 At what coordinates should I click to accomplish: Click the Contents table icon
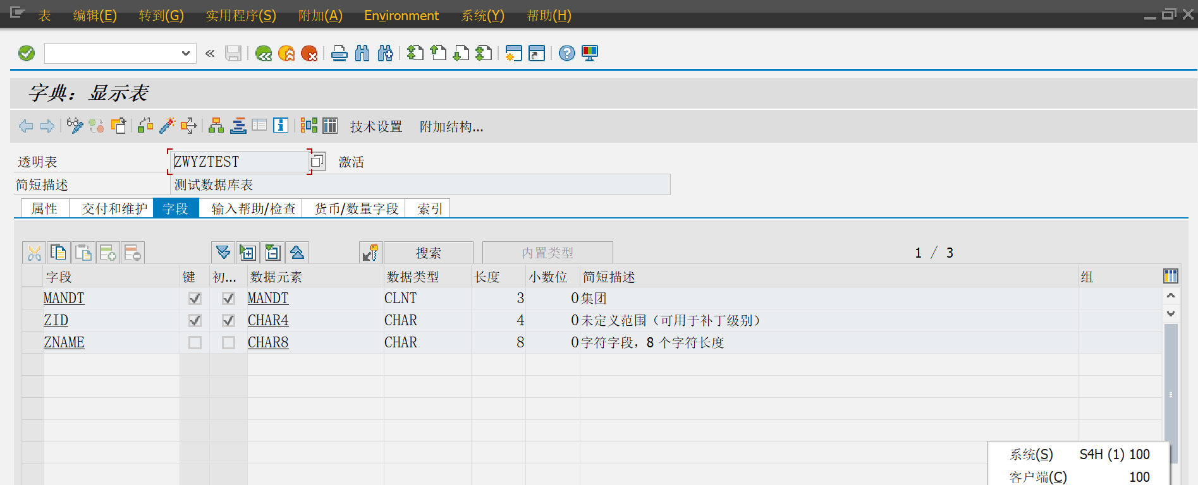[x=330, y=126]
